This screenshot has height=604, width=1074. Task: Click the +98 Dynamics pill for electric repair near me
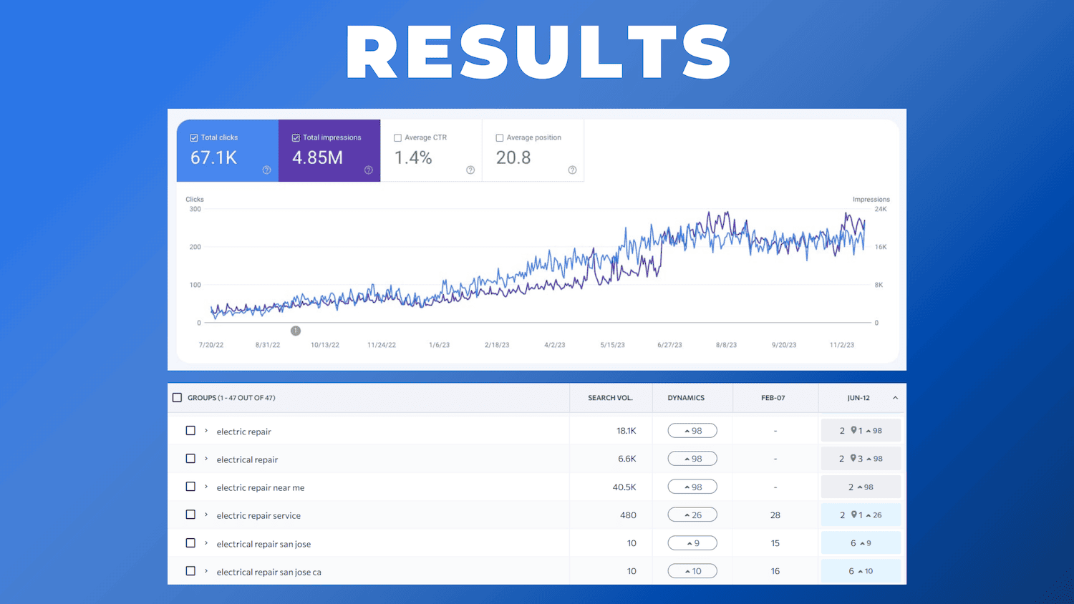[692, 486]
